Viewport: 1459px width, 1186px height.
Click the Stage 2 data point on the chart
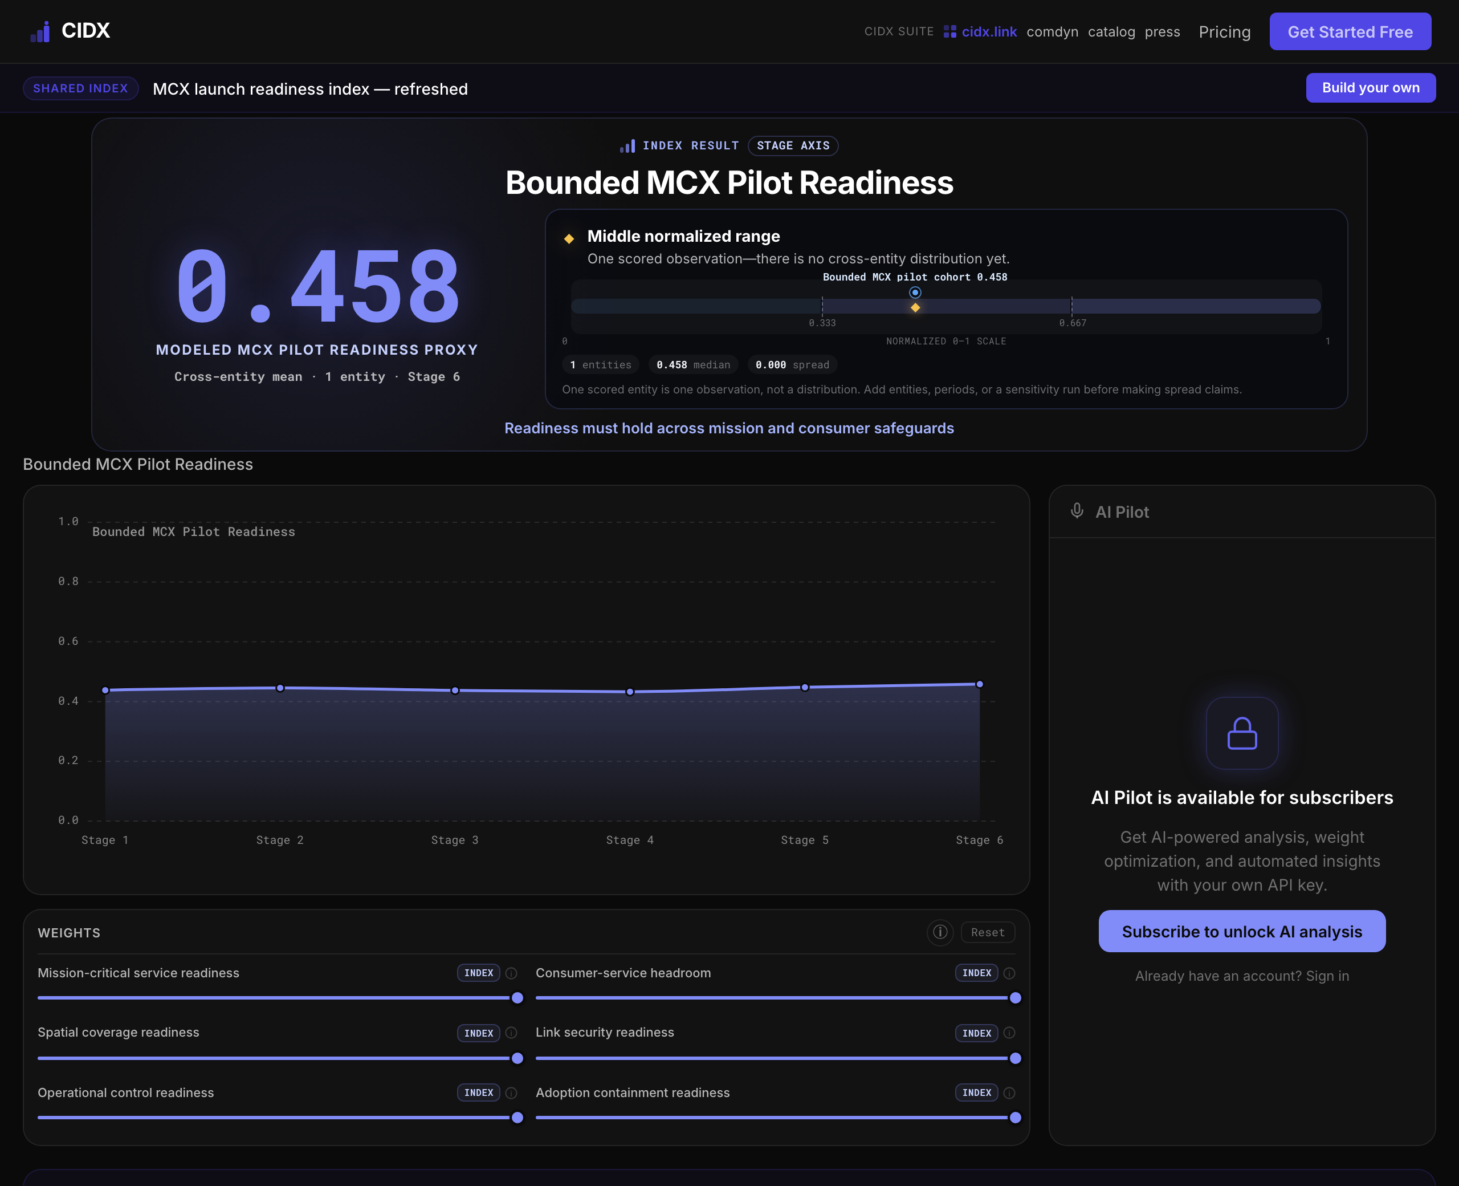pyautogui.click(x=280, y=688)
